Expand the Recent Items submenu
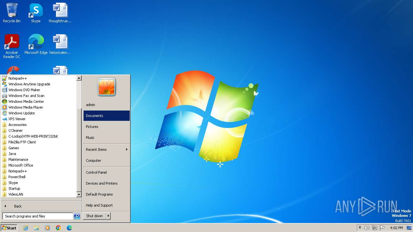 (106, 150)
